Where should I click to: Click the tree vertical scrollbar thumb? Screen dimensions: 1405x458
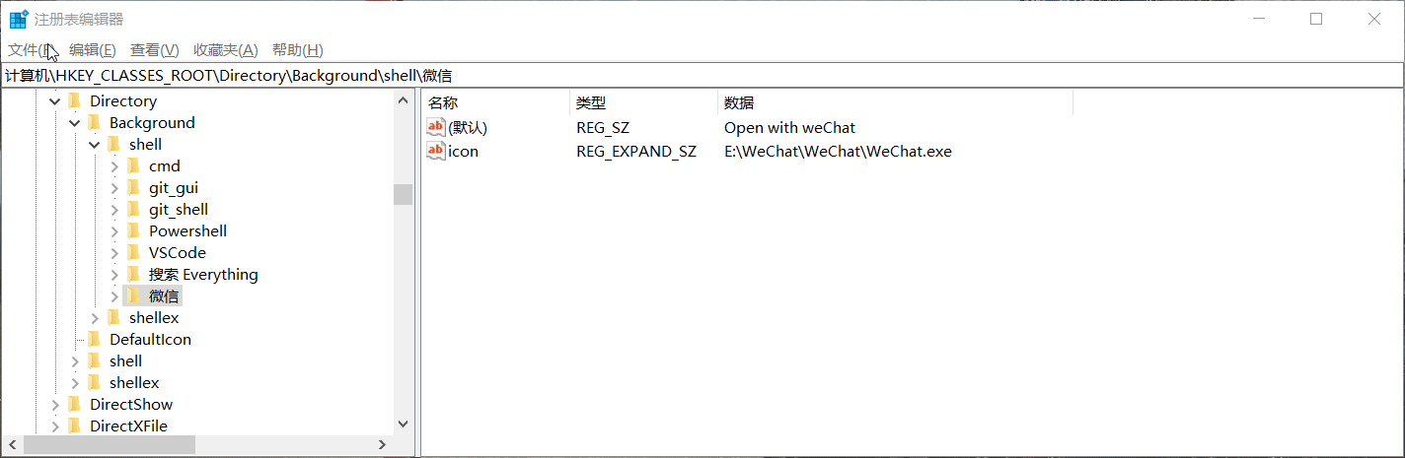[403, 194]
